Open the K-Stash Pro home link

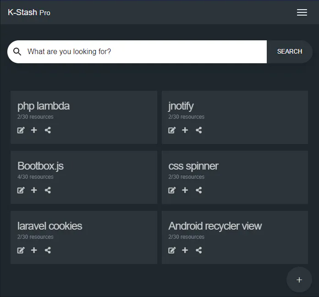(29, 12)
